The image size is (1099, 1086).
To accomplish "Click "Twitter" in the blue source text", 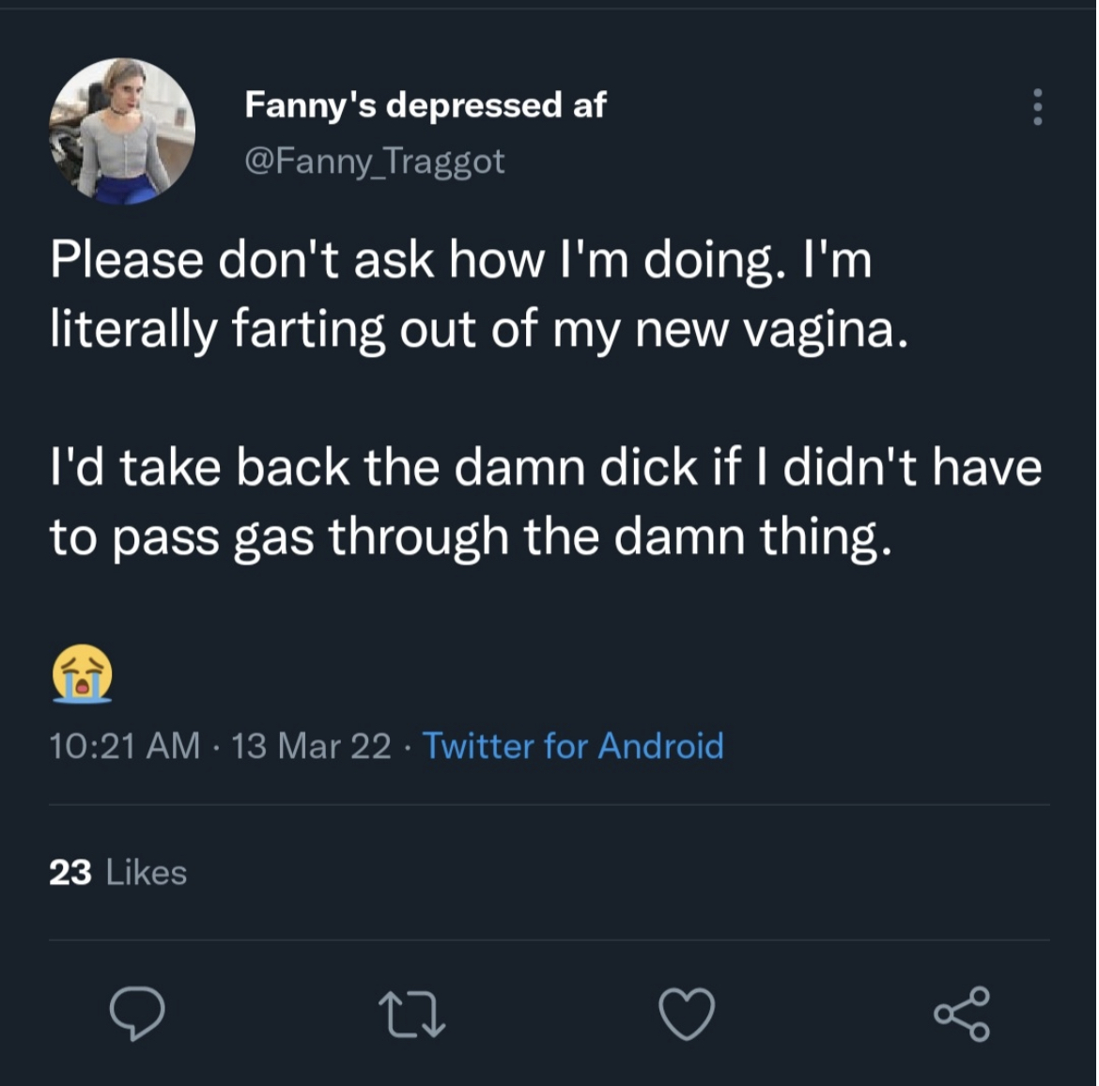I will click(479, 745).
